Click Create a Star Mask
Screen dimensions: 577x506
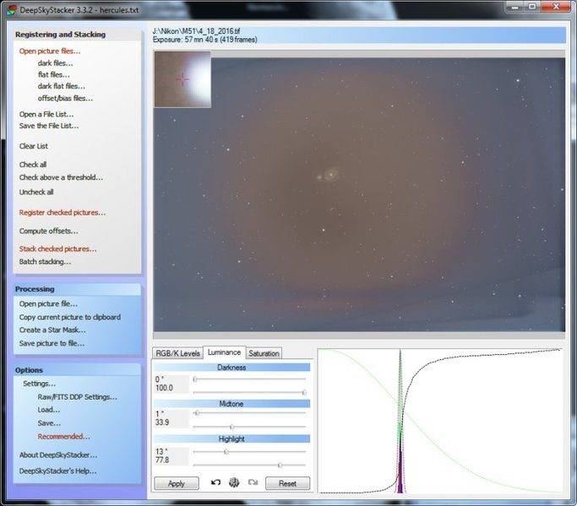click(x=52, y=330)
